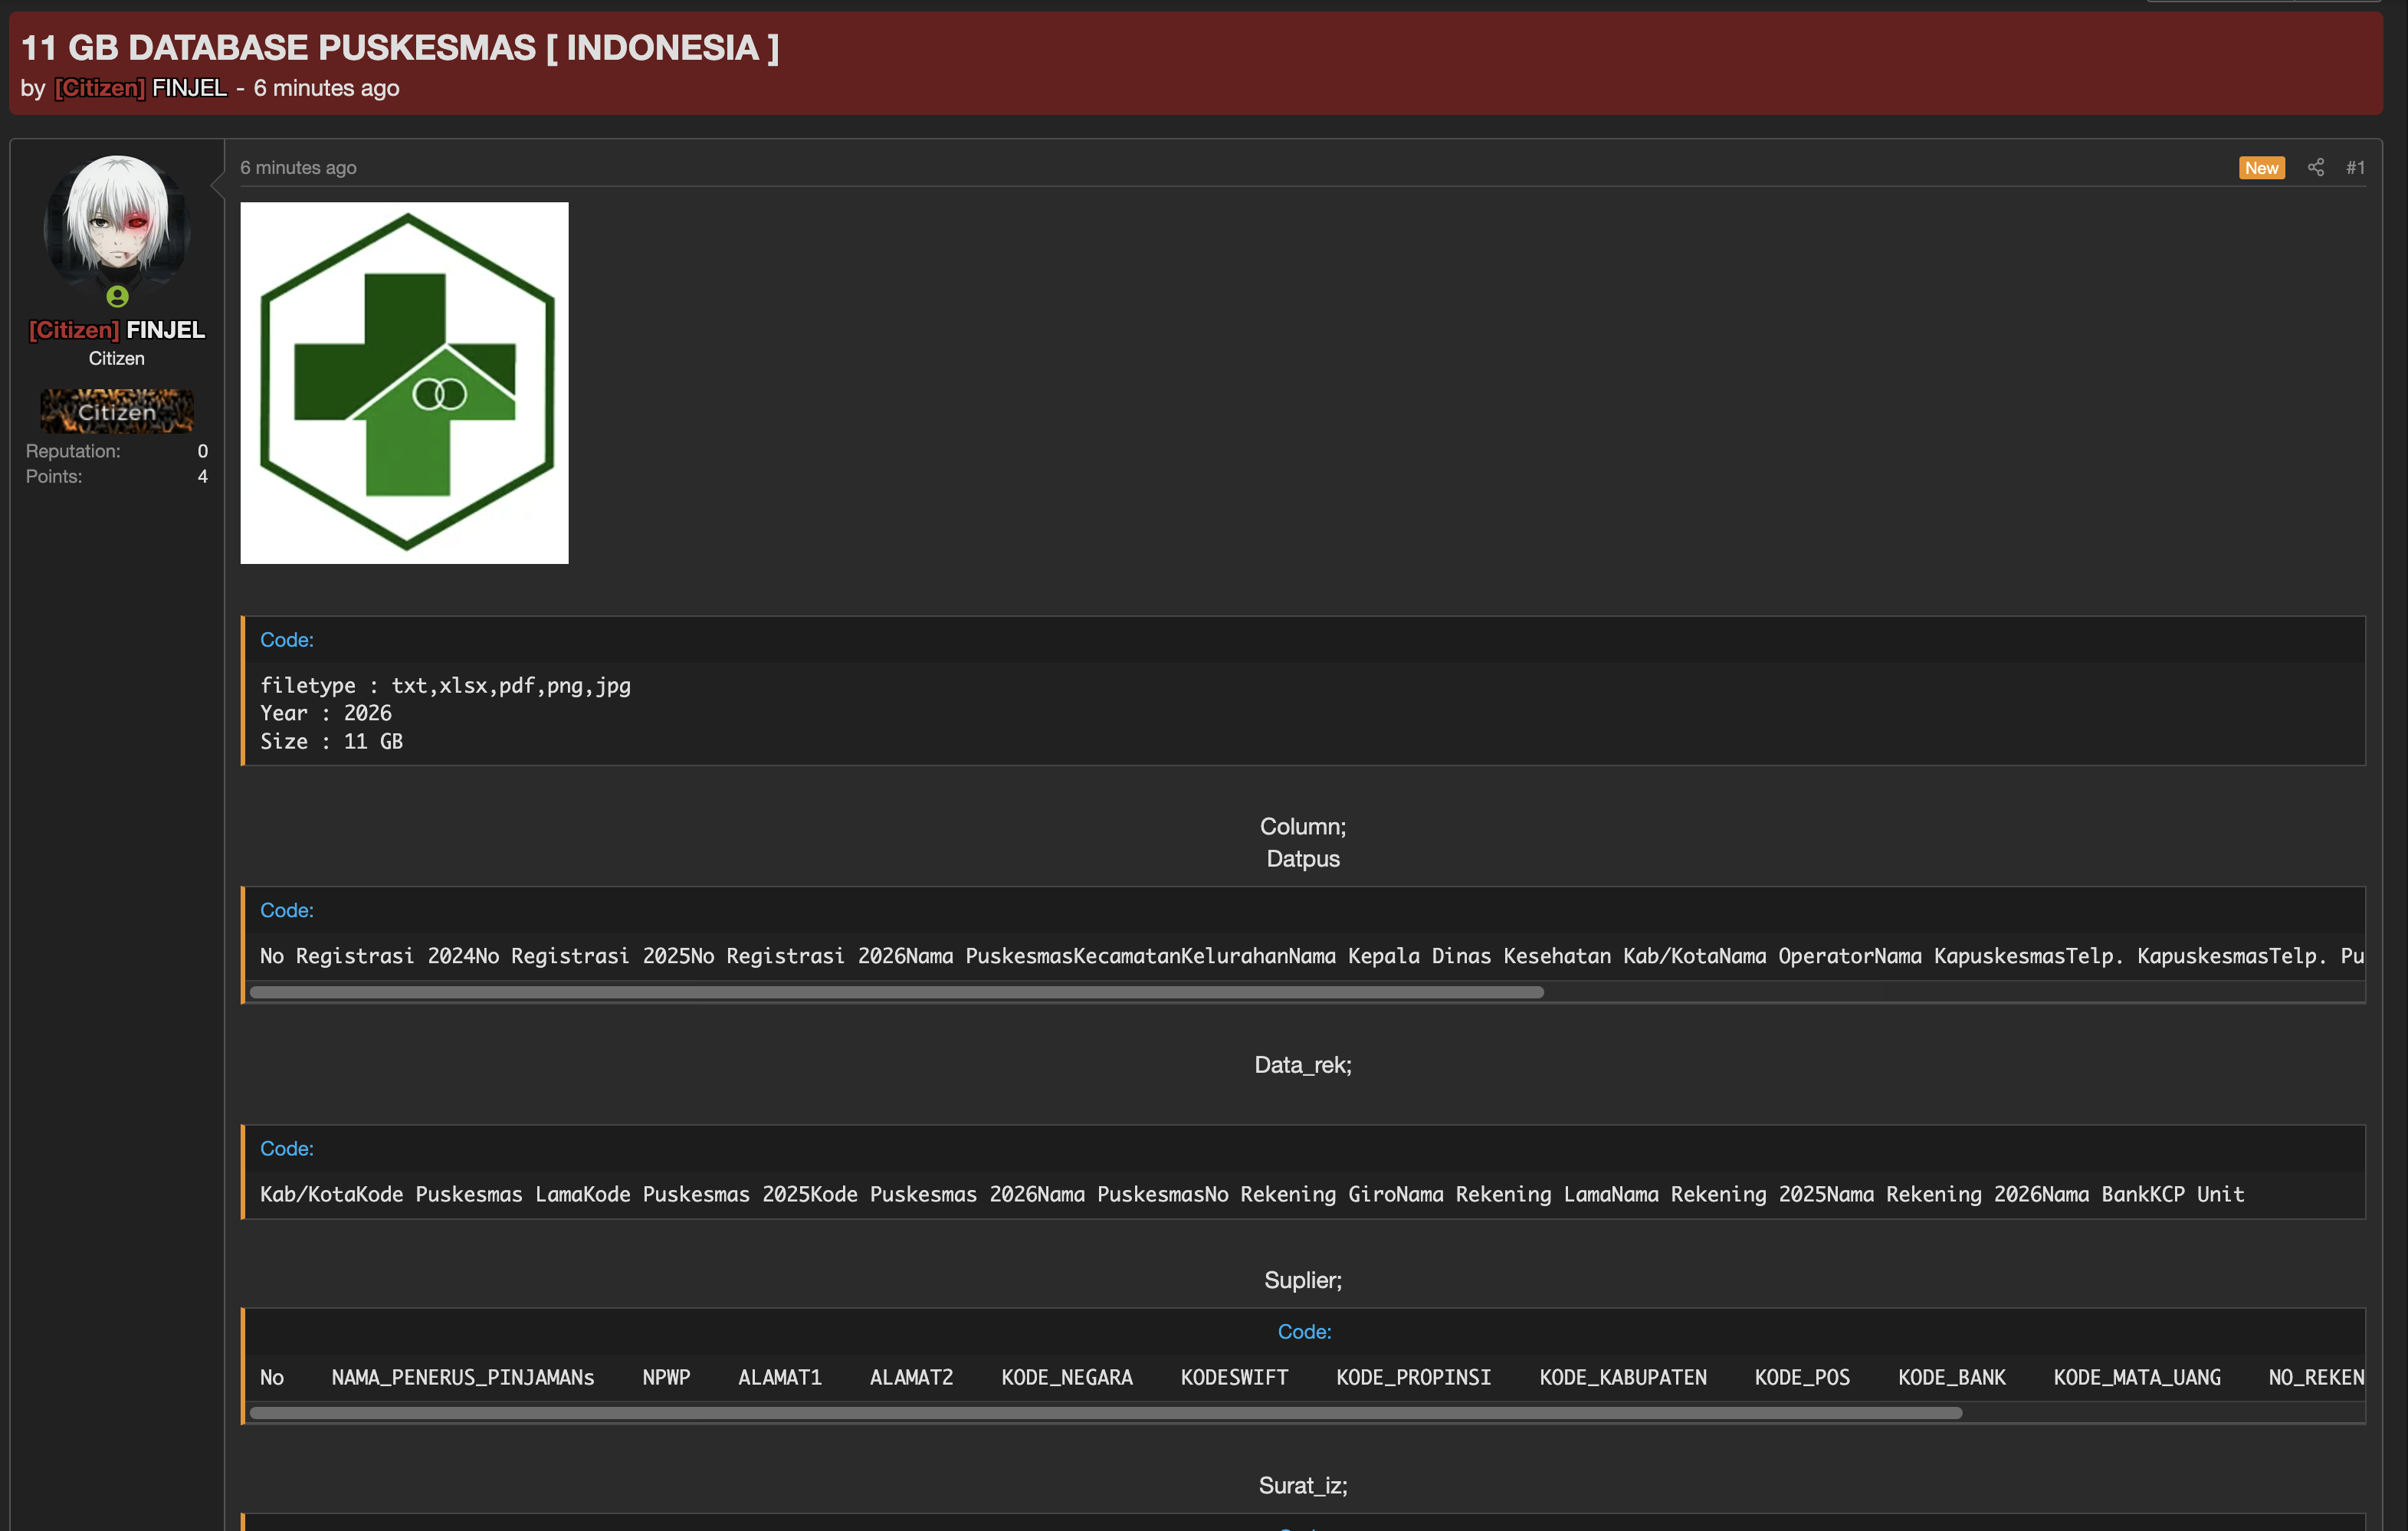Click the 'KODE_MATA_UANG' column text
2408x1531 pixels.
[2137, 1377]
